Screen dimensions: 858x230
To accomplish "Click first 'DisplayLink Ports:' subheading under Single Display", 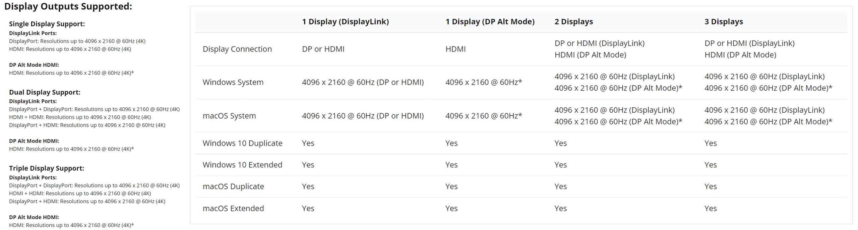I will pos(33,33).
